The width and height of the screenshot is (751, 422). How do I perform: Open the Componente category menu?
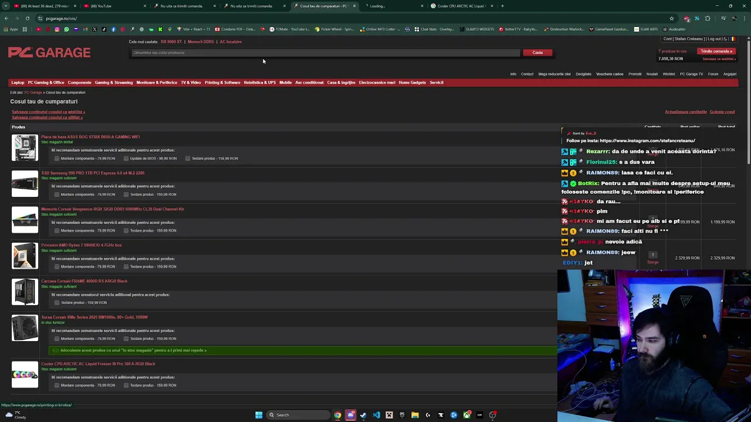click(x=79, y=83)
